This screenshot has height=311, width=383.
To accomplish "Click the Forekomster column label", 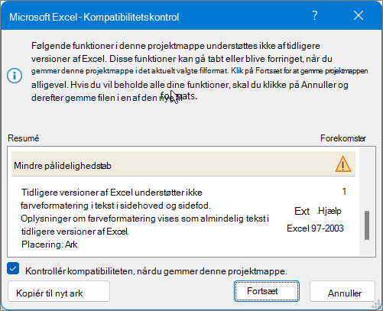I will coord(343,138).
